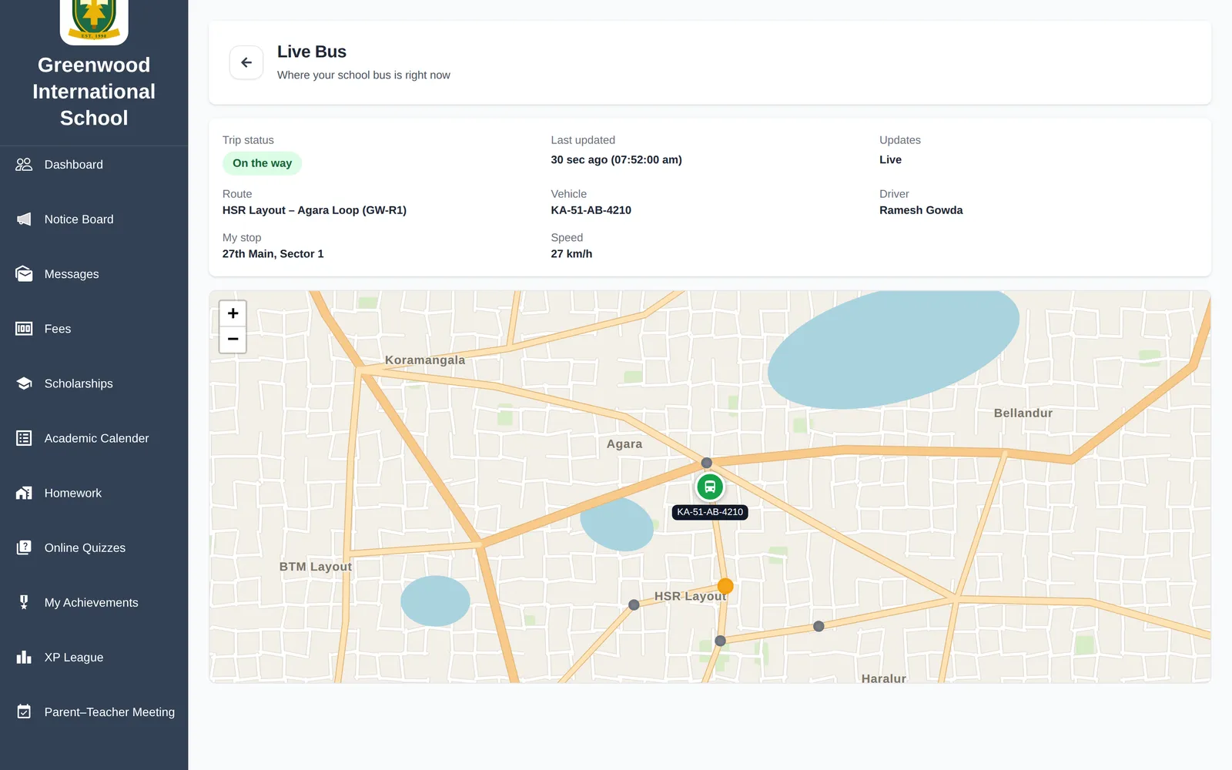This screenshot has height=770, width=1232.
Task: View My Achievements
Action: click(94, 602)
